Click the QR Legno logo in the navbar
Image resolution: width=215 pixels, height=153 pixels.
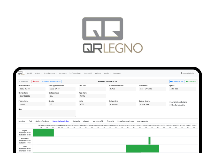click(21, 73)
